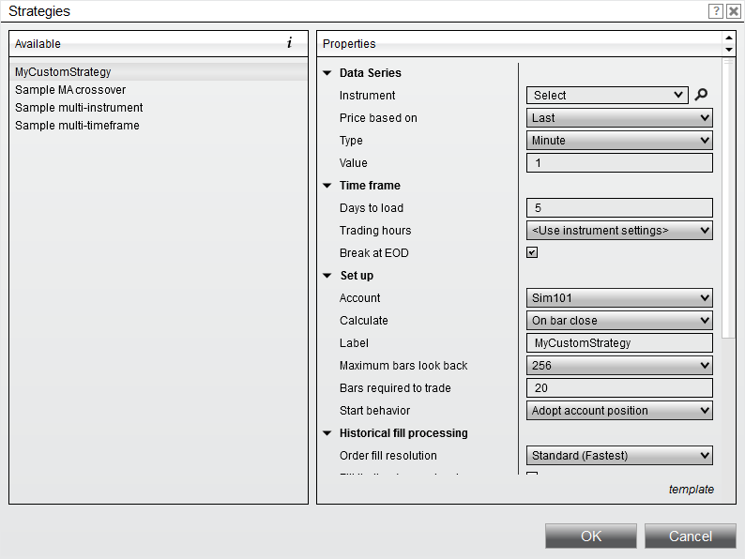Toggle the Break at EOD checkbox
The height and width of the screenshot is (559, 745).
point(532,252)
